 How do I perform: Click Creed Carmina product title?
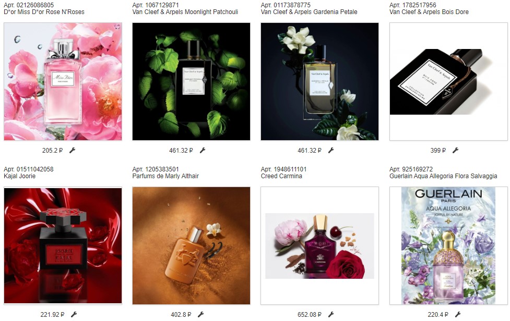[x=281, y=176]
